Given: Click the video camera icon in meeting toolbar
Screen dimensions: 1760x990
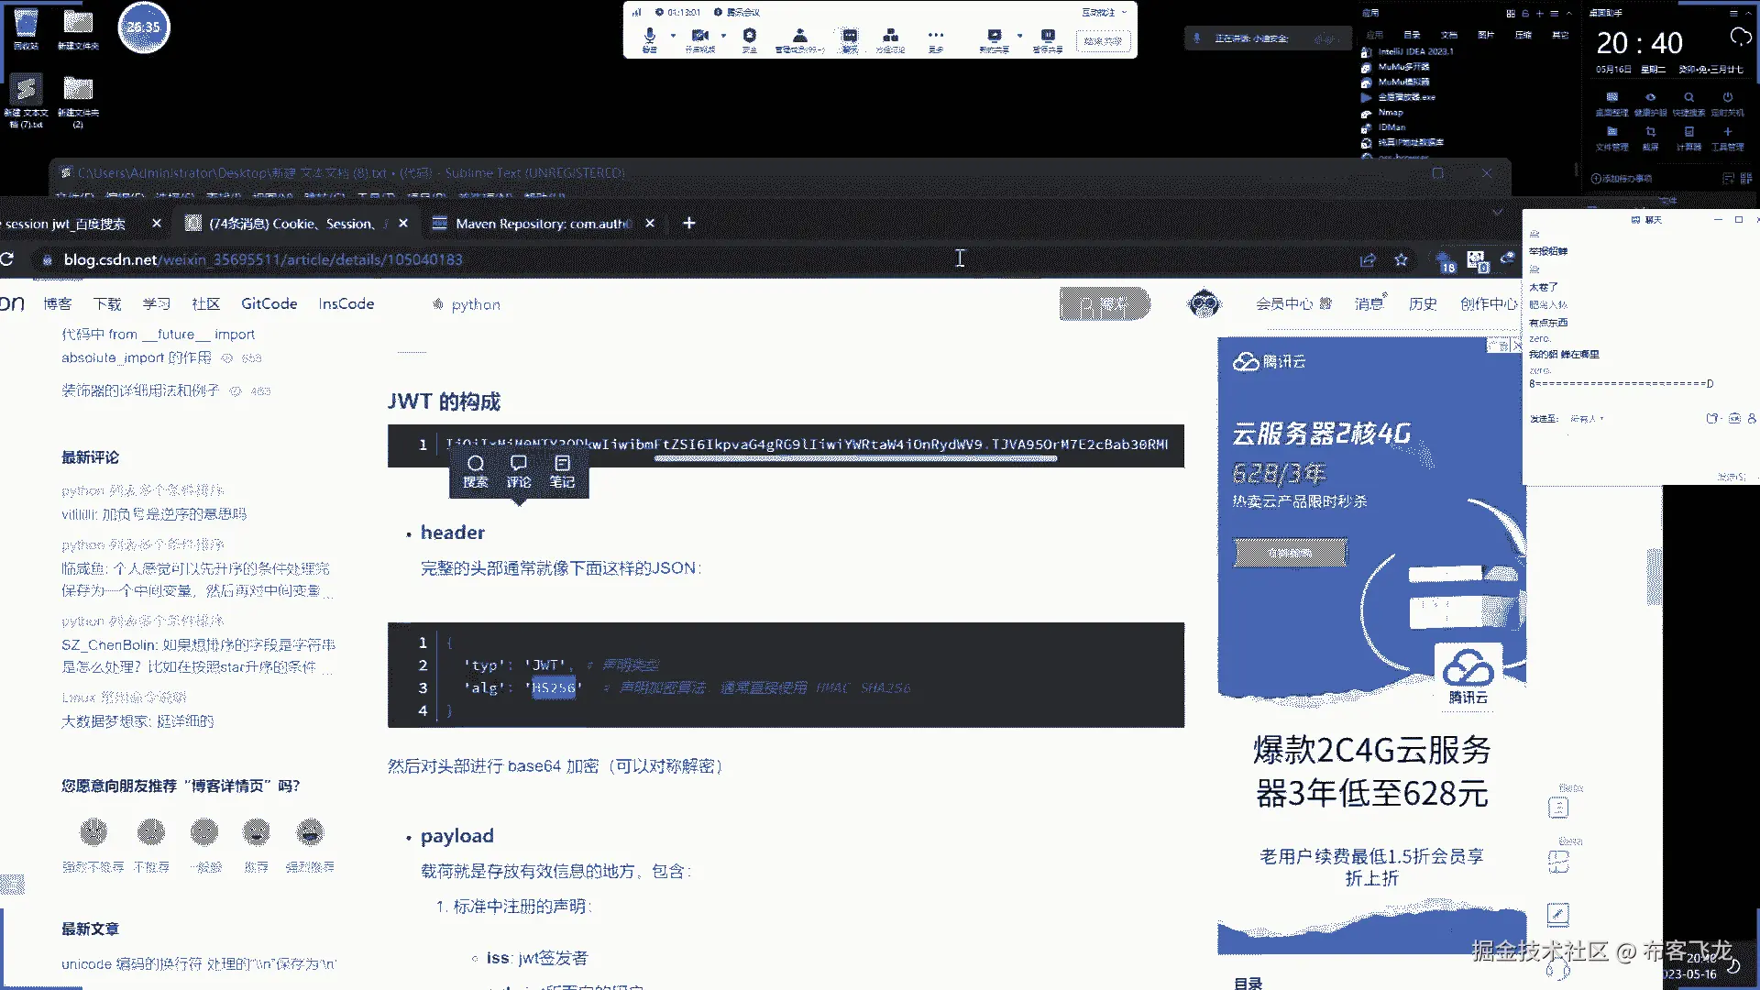Looking at the screenshot, I should 699,37.
